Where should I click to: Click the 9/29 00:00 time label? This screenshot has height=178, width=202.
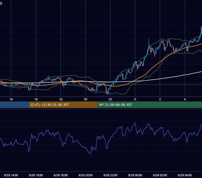(135, 175)
